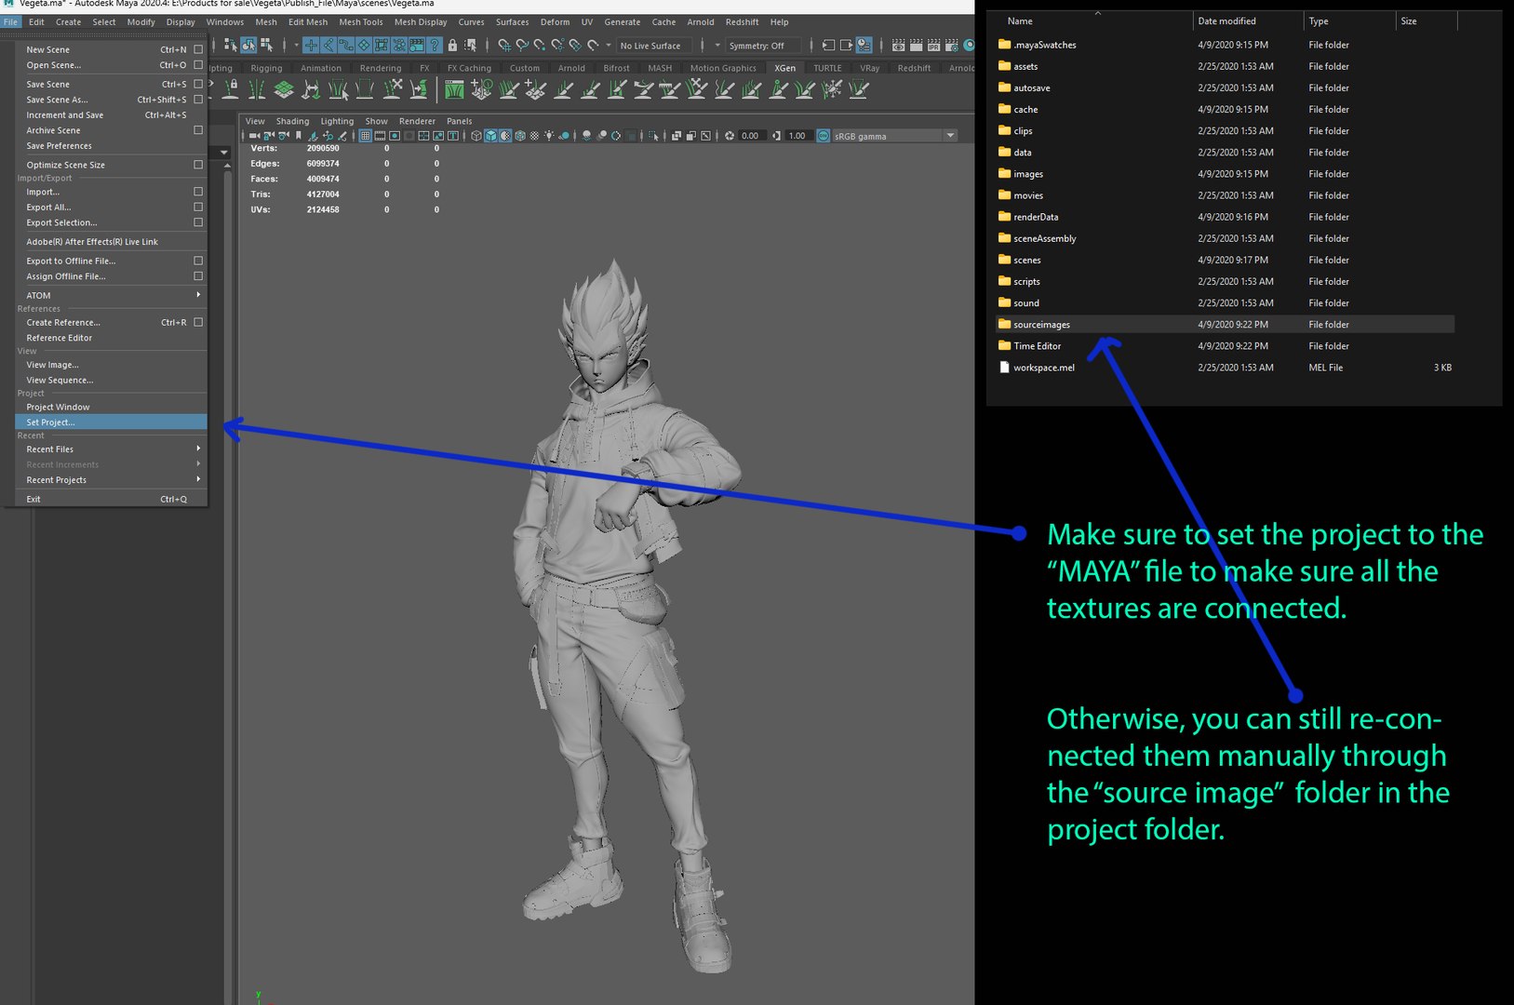The height and width of the screenshot is (1005, 1514).
Task: Switch to the Motion Graphics shelf tab
Action: click(x=723, y=68)
